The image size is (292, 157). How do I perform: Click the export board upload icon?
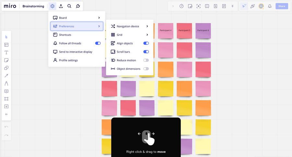61,6
